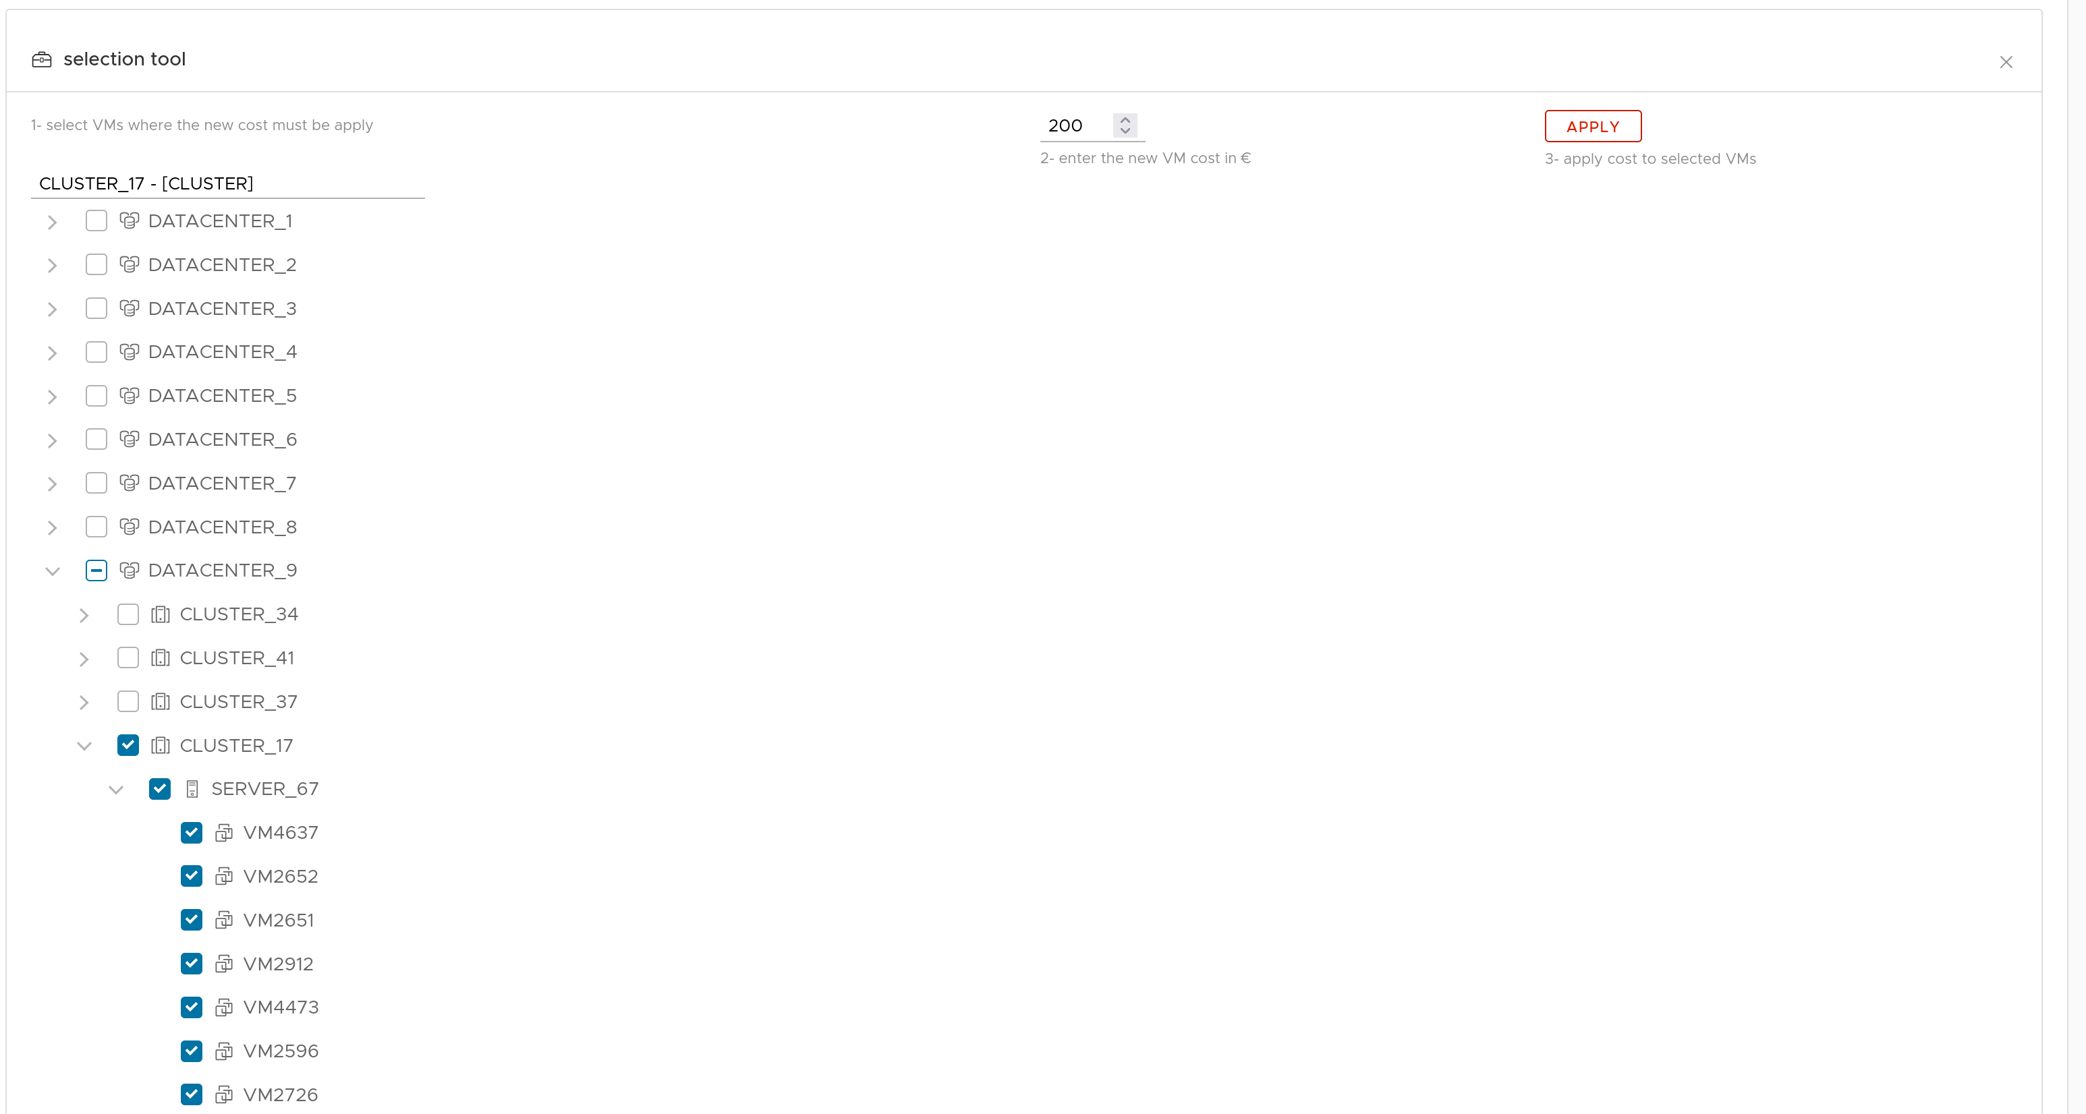Click the server icon beside SERVER_67
This screenshot has width=2086, height=1114.
(x=192, y=790)
